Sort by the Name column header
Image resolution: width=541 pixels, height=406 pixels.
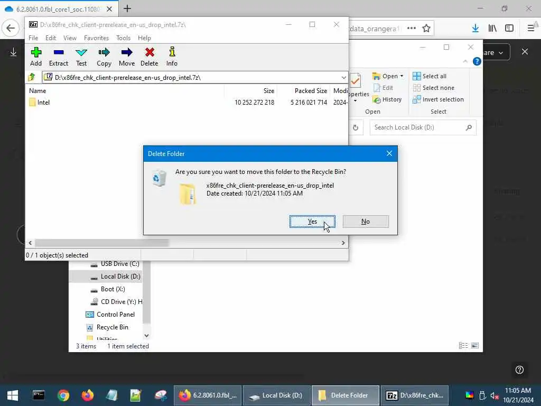(x=38, y=91)
